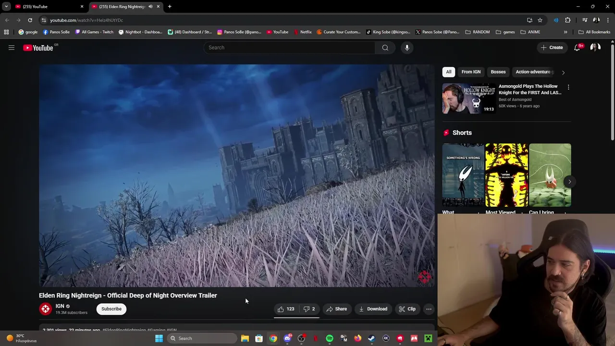Screen dimensions: 615x346
Task: Open Discord from the taskbar
Action: (x=288, y=338)
